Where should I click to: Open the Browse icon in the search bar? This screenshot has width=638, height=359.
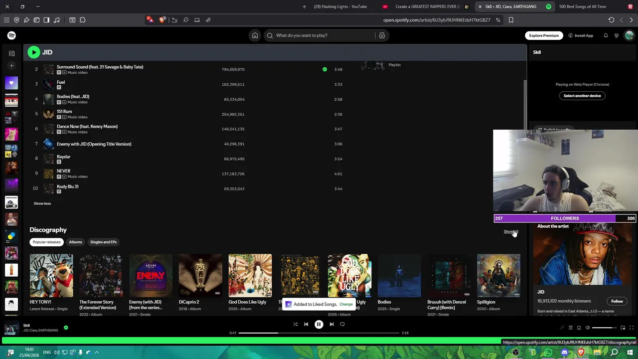point(382,35)
